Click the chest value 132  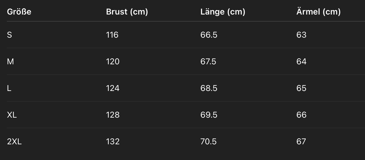coord(113,142)
